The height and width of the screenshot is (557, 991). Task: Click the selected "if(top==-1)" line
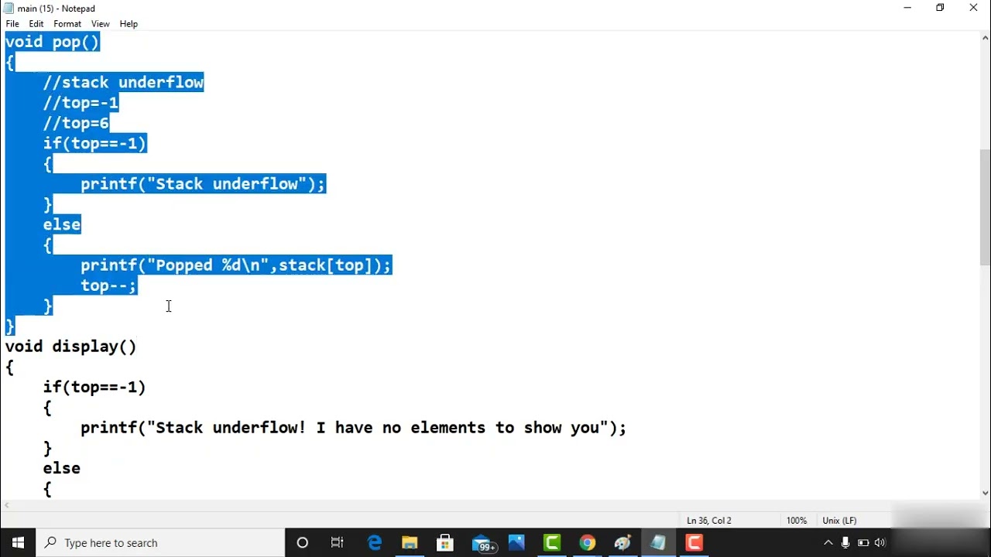(94, 143)
